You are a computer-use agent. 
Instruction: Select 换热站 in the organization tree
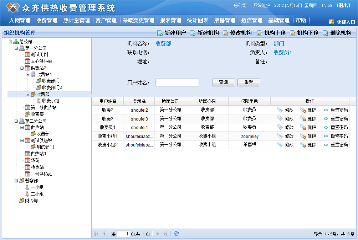(x=37, y=167)
